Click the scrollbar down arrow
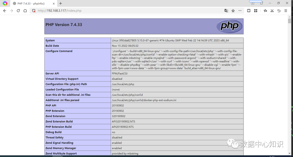Image resolution: width=293 pixels, height=157 pixels. (289, 153)
